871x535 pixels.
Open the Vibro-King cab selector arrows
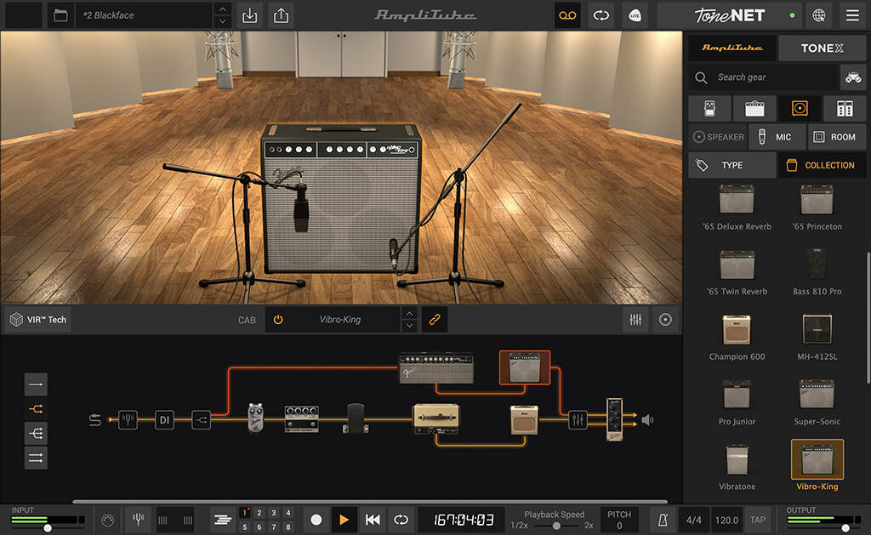[x=409, y=319]
